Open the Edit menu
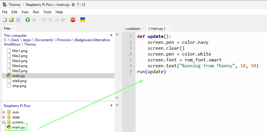Image resolution: width=267 pixels, height=132 pixels. pos(14,12)
